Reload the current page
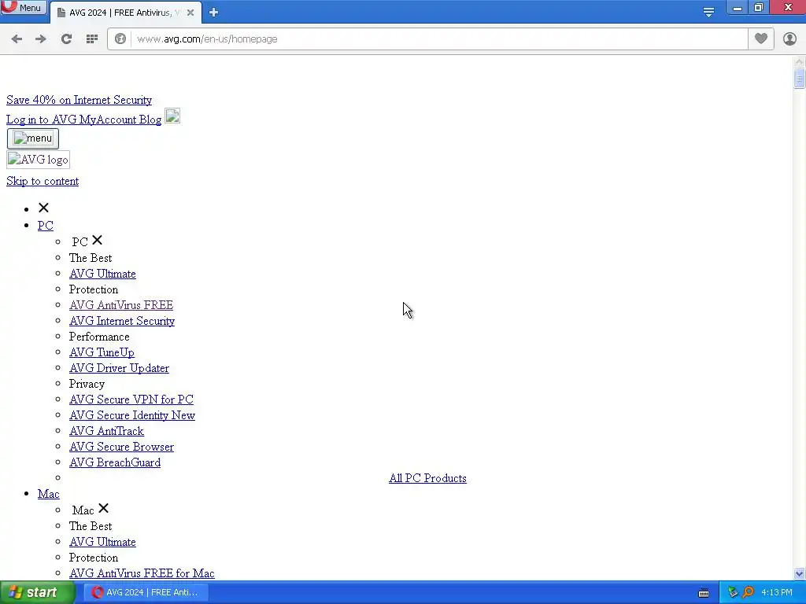This screenshot has height=604, width=806. click(66, 39)
